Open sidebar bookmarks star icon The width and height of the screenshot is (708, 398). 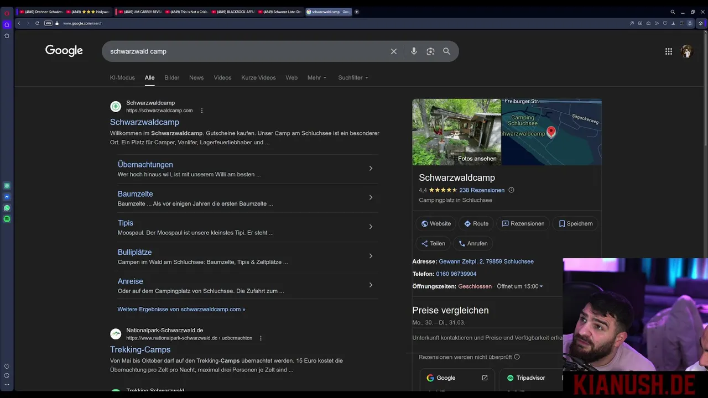(x=7, y=35)
